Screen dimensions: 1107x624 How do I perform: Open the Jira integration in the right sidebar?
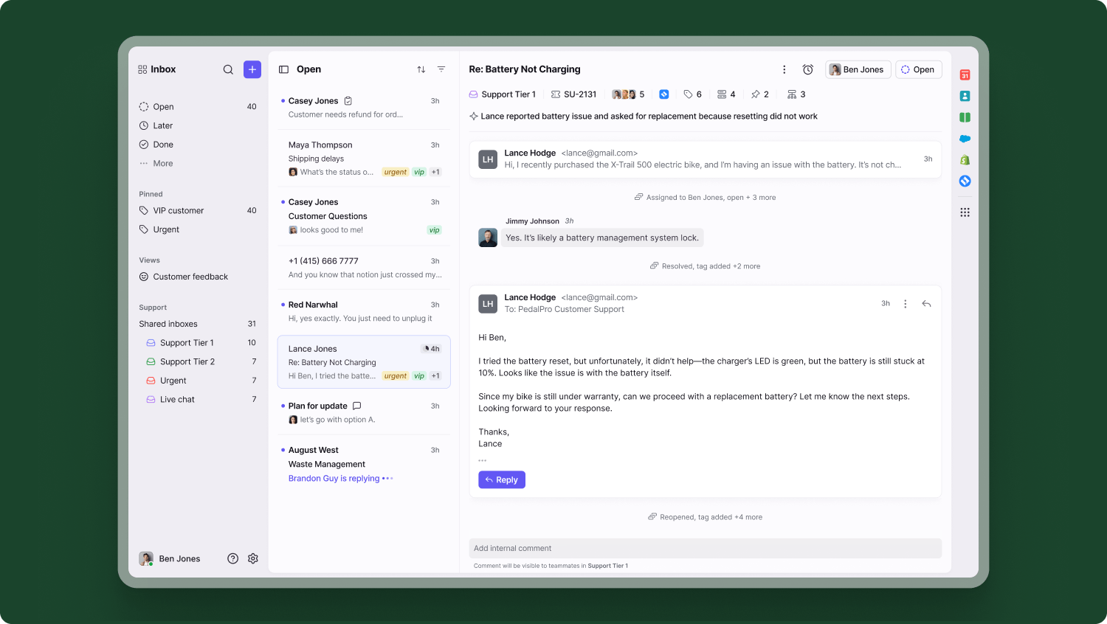coord(965,181)
